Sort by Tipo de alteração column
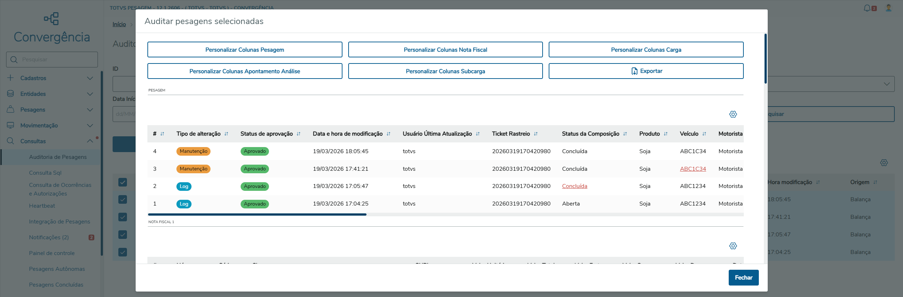 226,134
